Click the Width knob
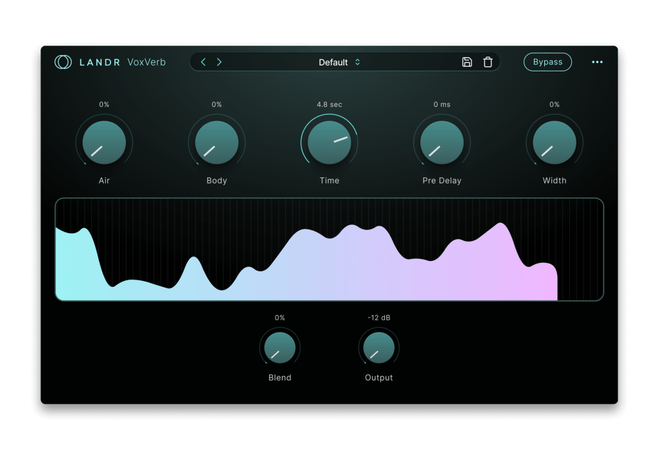 point(555,143)
